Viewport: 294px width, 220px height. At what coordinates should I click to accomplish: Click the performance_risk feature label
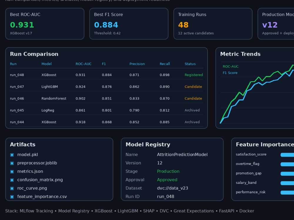pos(250,192)
